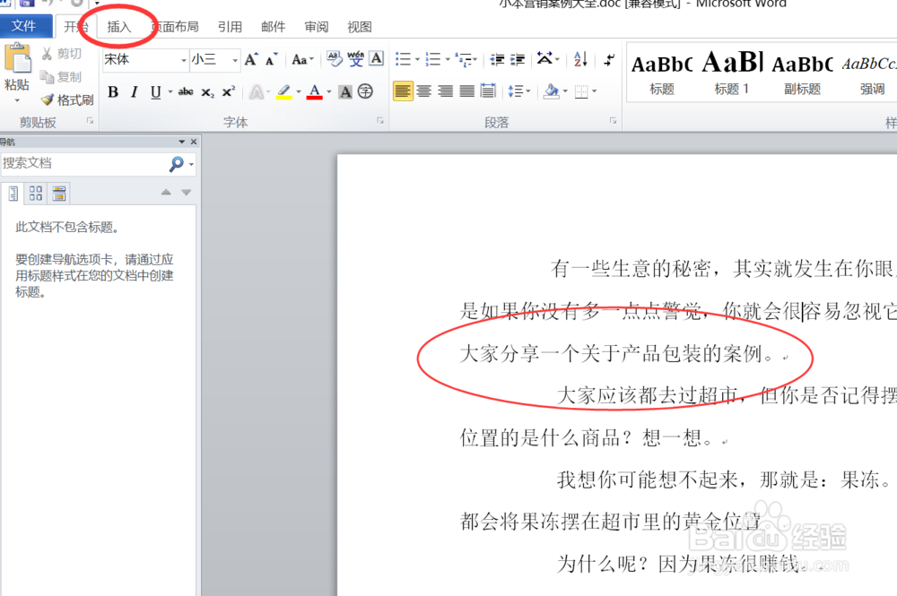Click the shrink font icon
897x596 pixels.
pos(271,59)
